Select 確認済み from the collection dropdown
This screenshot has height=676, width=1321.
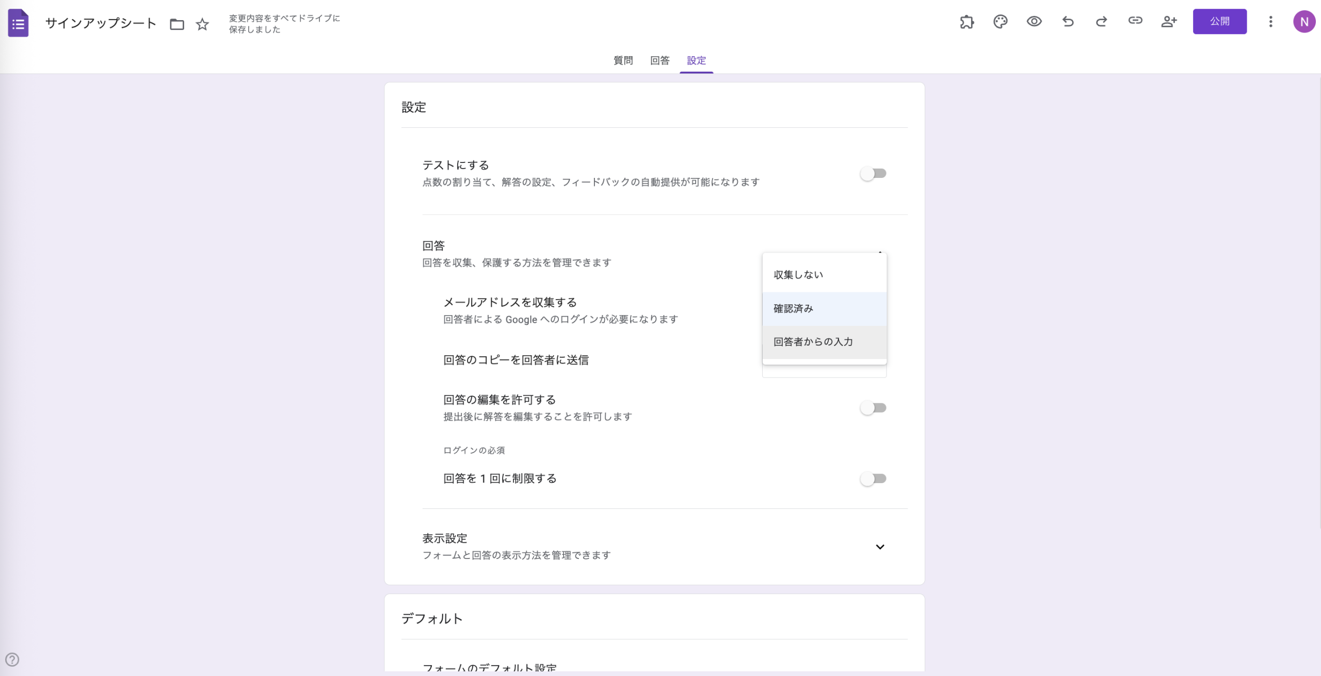793,308
